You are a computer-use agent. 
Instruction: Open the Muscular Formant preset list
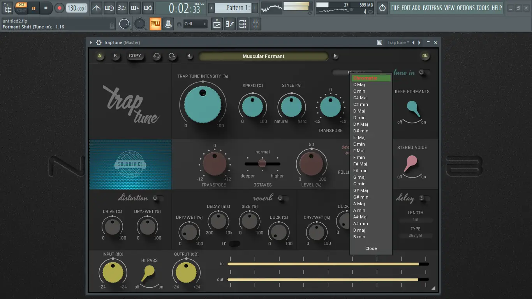click(x=264, y=56)
